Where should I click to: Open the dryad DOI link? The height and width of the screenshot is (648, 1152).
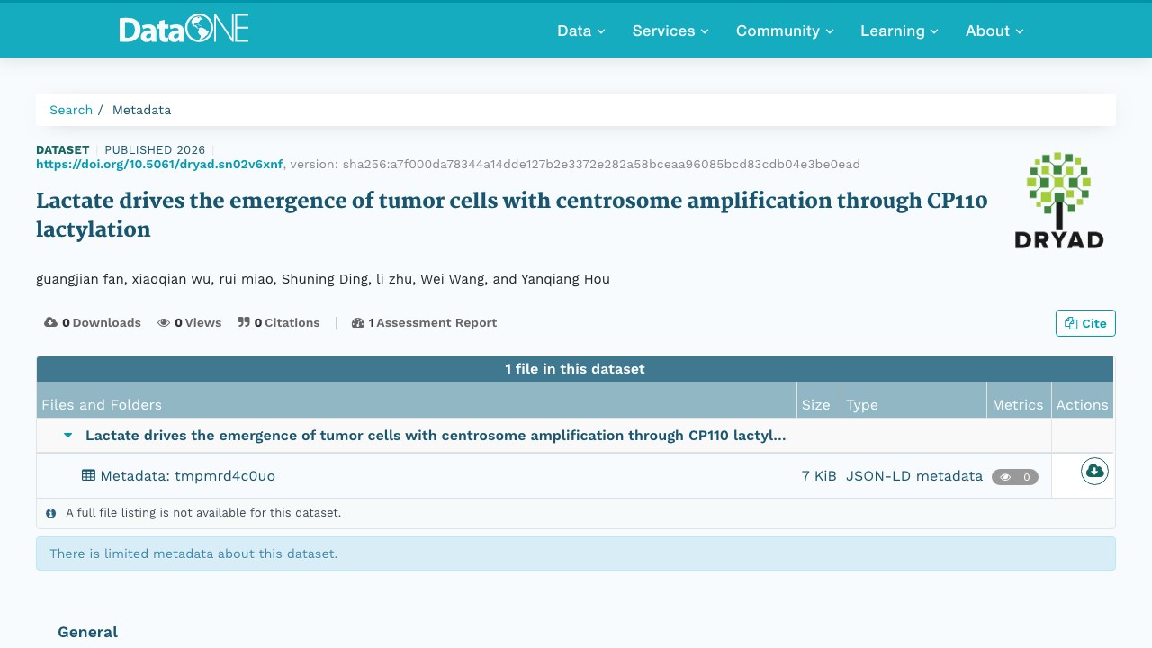pos(159,164)
